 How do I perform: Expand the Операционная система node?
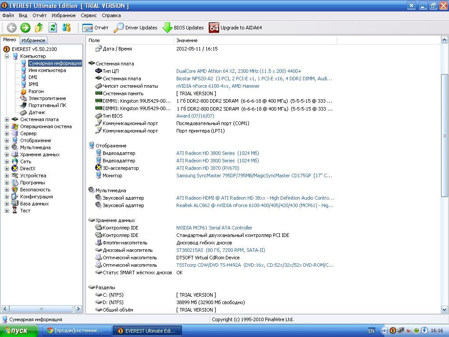tap(7, 127)
